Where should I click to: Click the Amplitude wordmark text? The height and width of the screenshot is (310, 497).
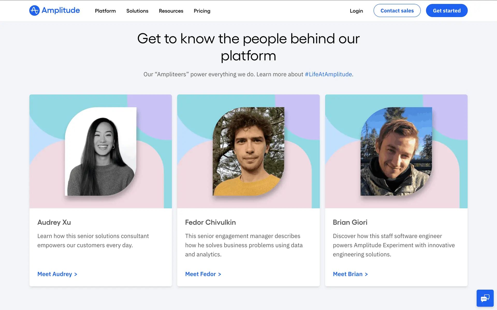[61, 10]
